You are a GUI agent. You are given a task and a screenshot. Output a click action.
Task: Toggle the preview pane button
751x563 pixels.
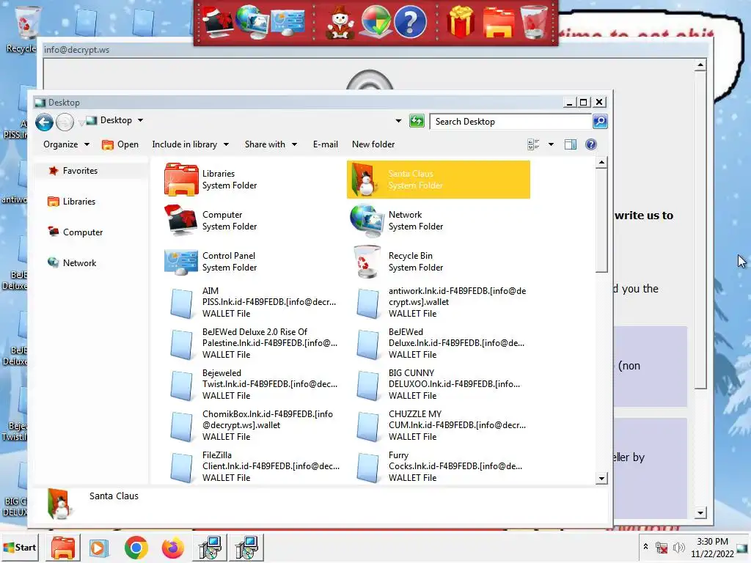571,144
